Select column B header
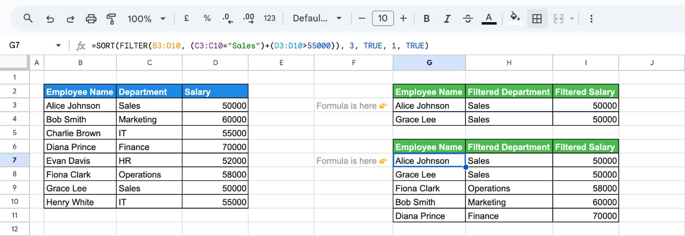 tap(80, 63)
